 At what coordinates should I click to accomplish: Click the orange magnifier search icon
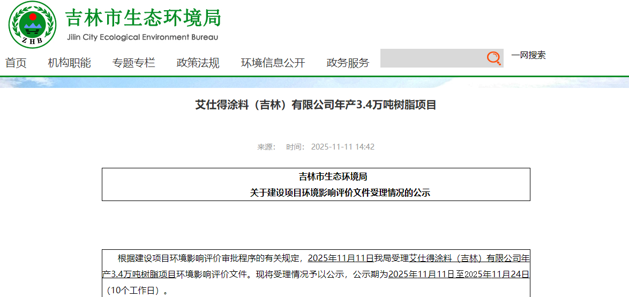click(493, 58)
